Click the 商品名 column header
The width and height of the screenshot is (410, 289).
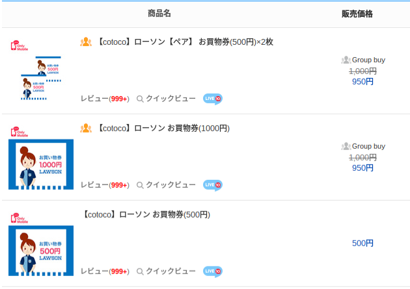159,13
